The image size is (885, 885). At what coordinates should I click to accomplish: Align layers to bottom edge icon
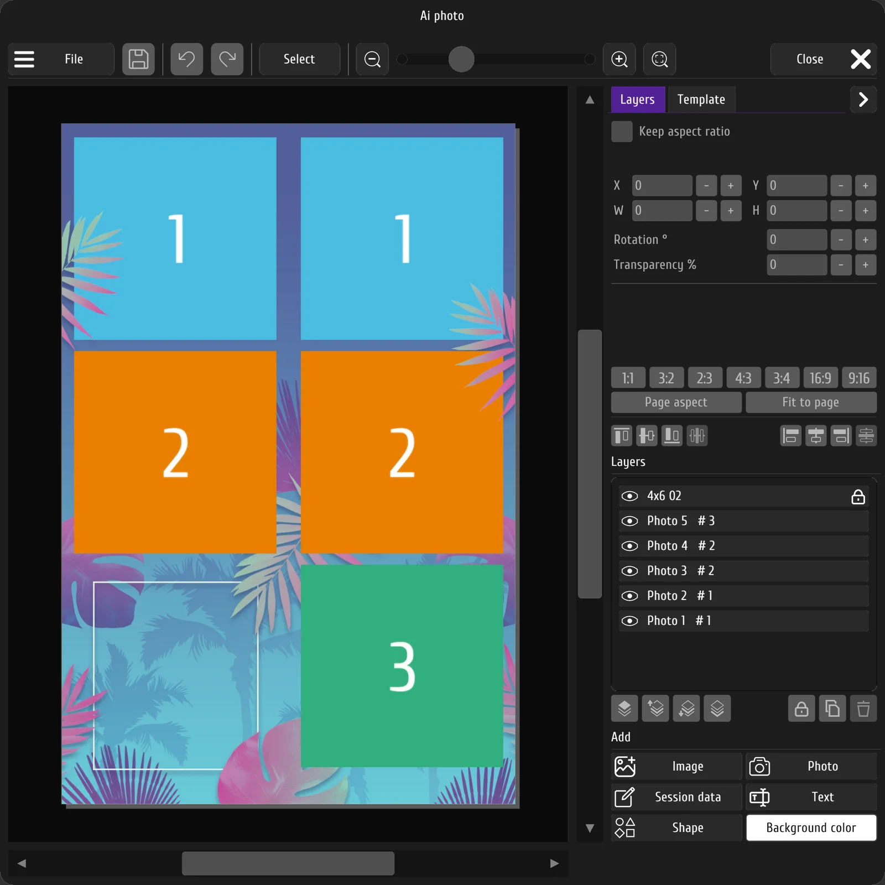point(672,436)
